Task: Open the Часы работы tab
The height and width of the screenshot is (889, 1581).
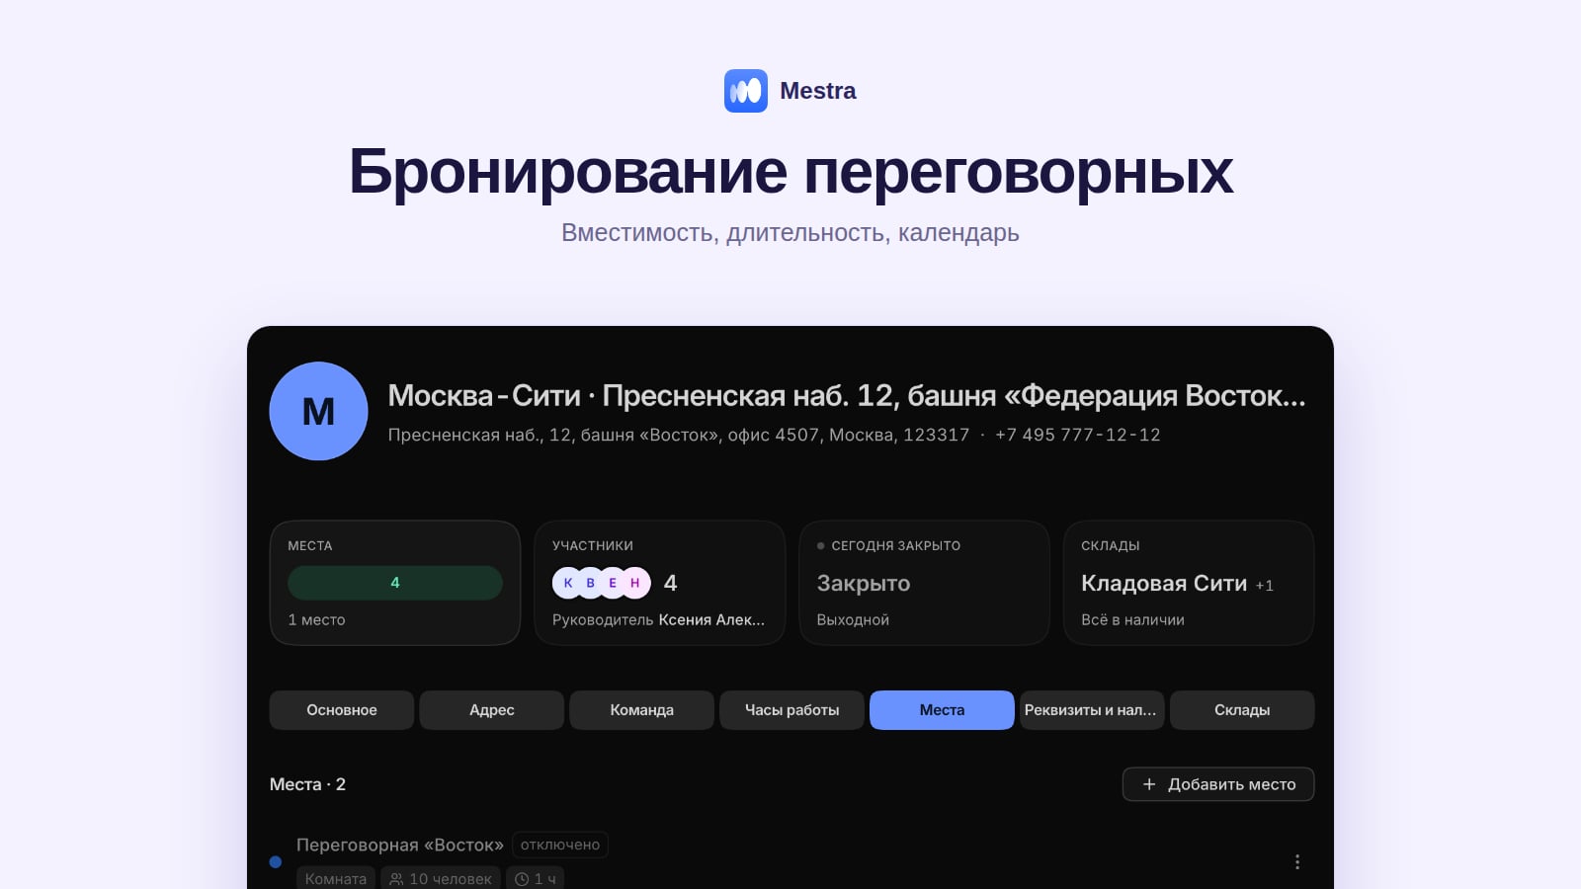Action: click(792, 710)
